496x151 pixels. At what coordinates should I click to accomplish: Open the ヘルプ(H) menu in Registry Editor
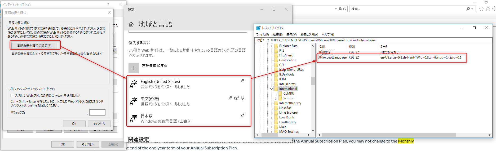click(328, 35)
